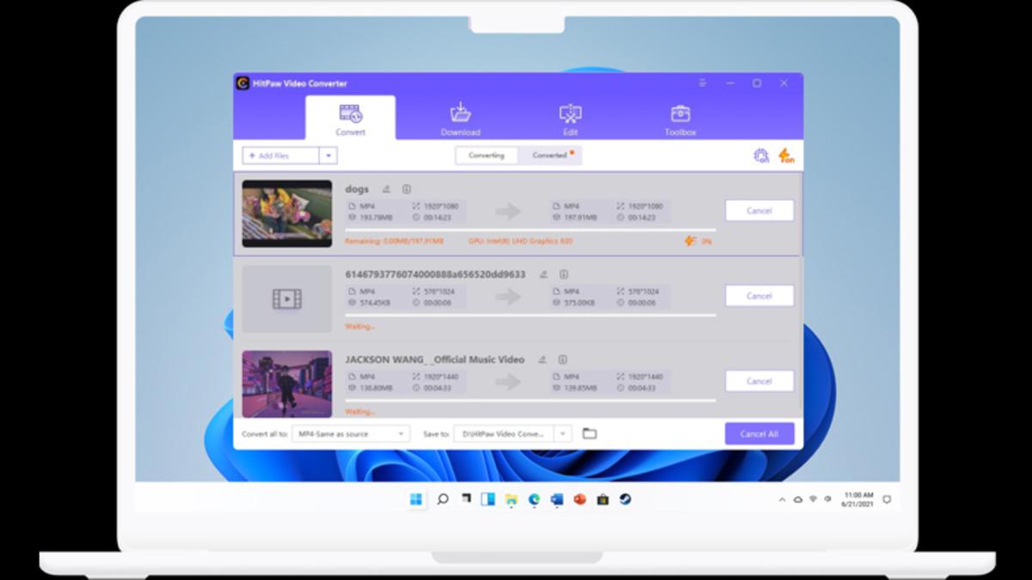View info for the dogs video
The image size is (1032, 580).
pyautogui.click(x=407, y=189)
